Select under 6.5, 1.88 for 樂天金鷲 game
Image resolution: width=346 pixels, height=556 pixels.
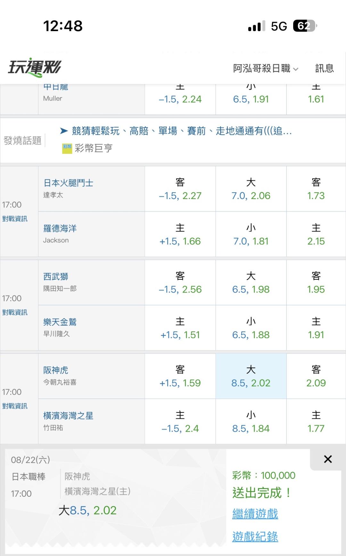(x=251, y=328)
